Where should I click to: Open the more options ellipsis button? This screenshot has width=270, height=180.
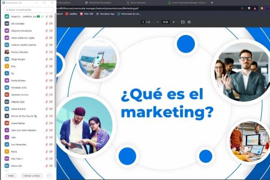coord(49,175)
